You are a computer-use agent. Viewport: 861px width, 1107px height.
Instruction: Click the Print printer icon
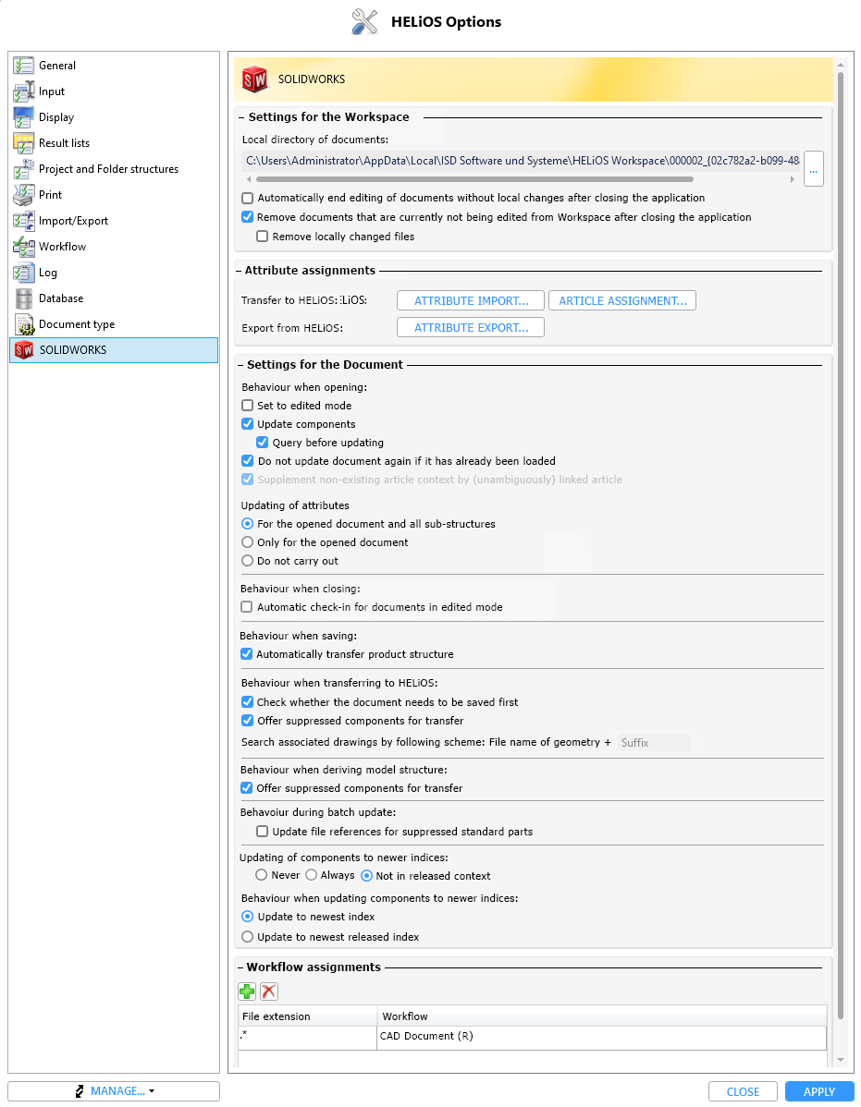click(23, 195)
